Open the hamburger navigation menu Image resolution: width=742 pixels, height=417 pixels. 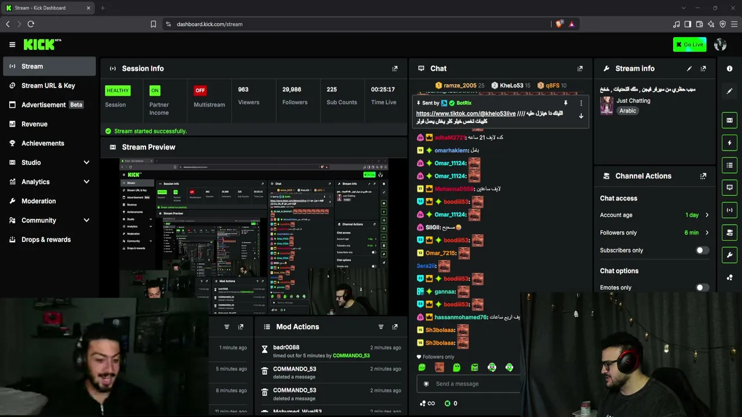[x=12, y=45]
